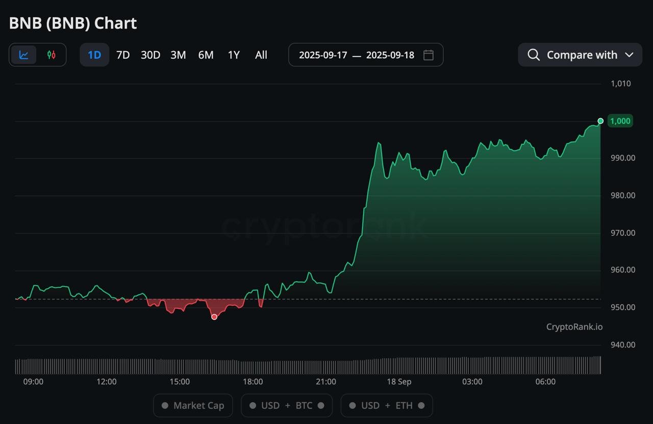653x424 pixels.
Task: Click the Market Cap indicator dot
Action: 164,405
